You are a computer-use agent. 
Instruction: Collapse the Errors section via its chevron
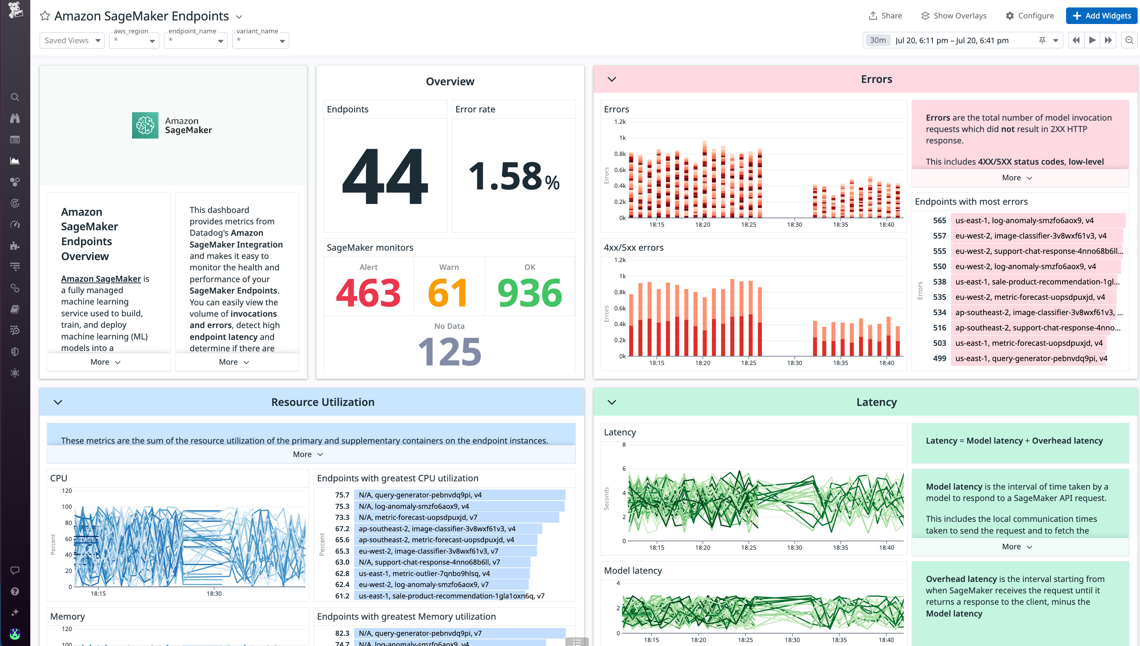[x=612, y=79]
